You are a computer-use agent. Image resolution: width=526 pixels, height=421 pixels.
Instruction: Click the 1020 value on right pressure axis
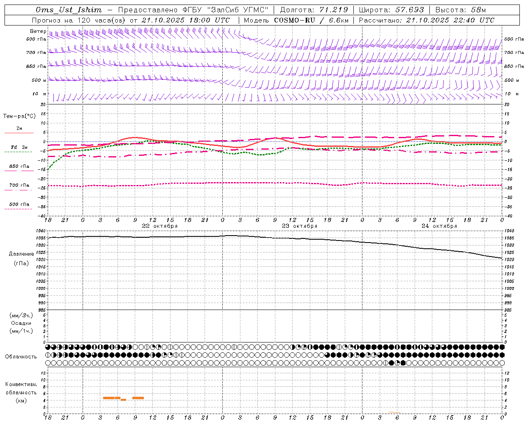(x=509, y=260)
